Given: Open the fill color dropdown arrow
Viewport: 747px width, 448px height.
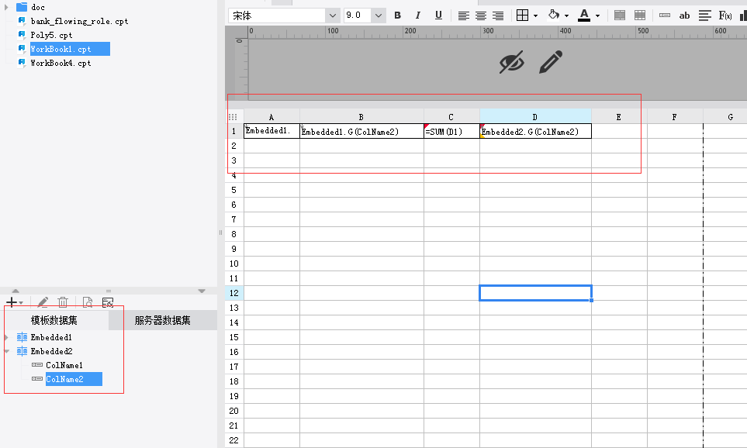Looking at the screenshot, I should tap(566, 16).
